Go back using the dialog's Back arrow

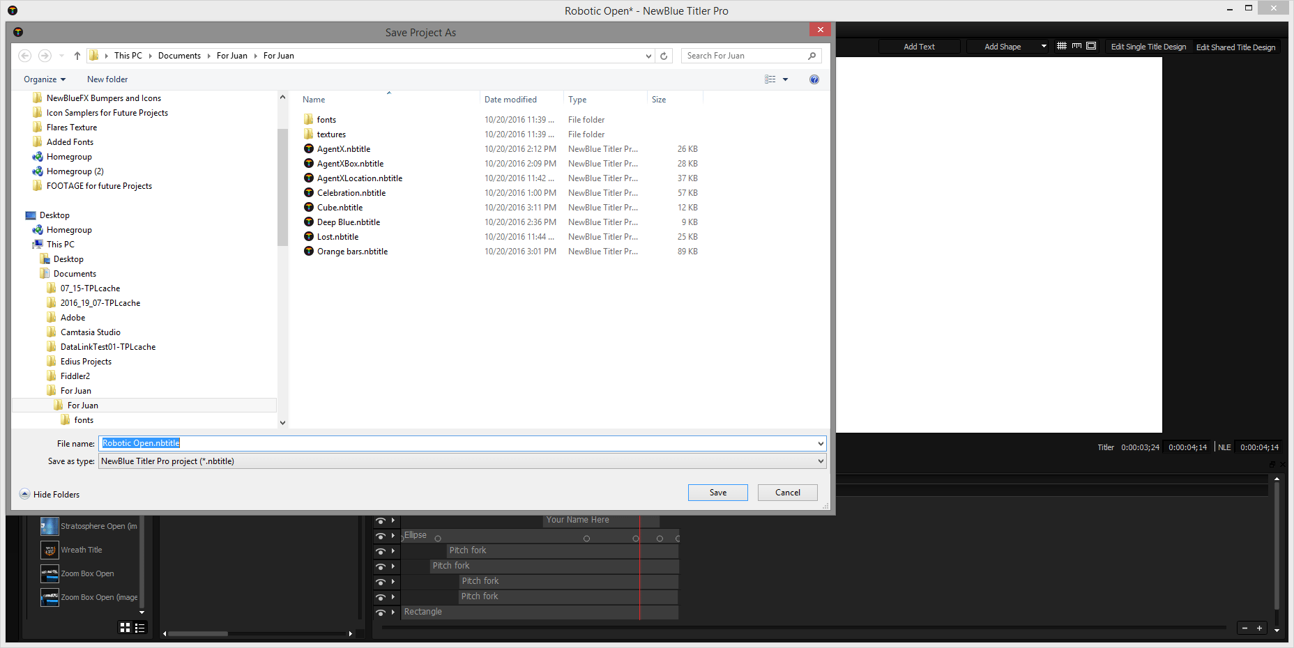coord(25,56)
